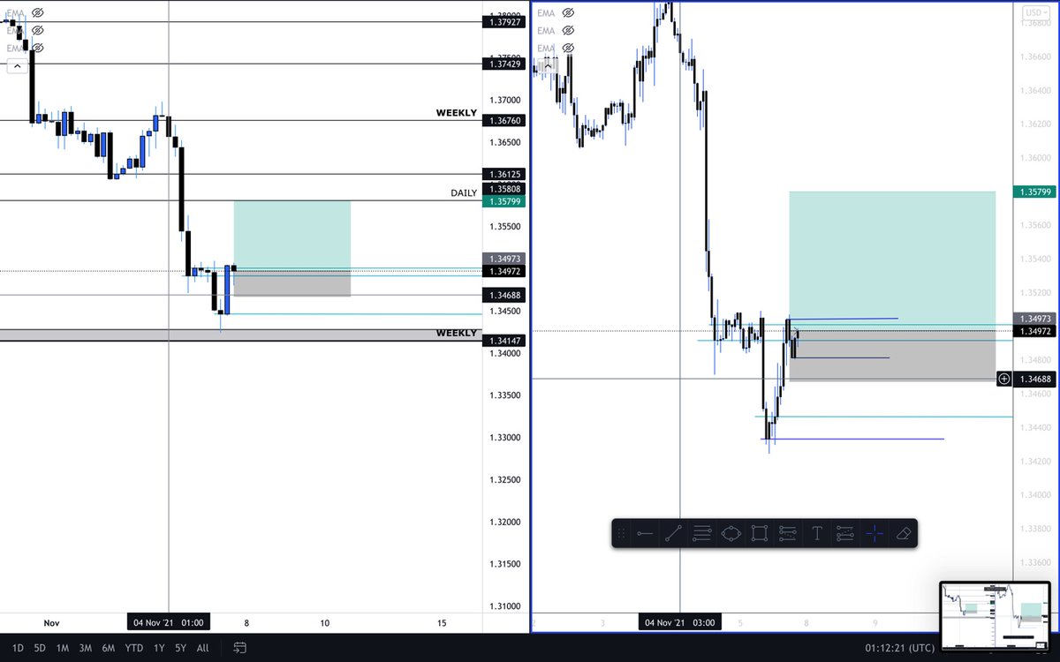
Task: Set the time range to 1D
Action: pos(18,648)
